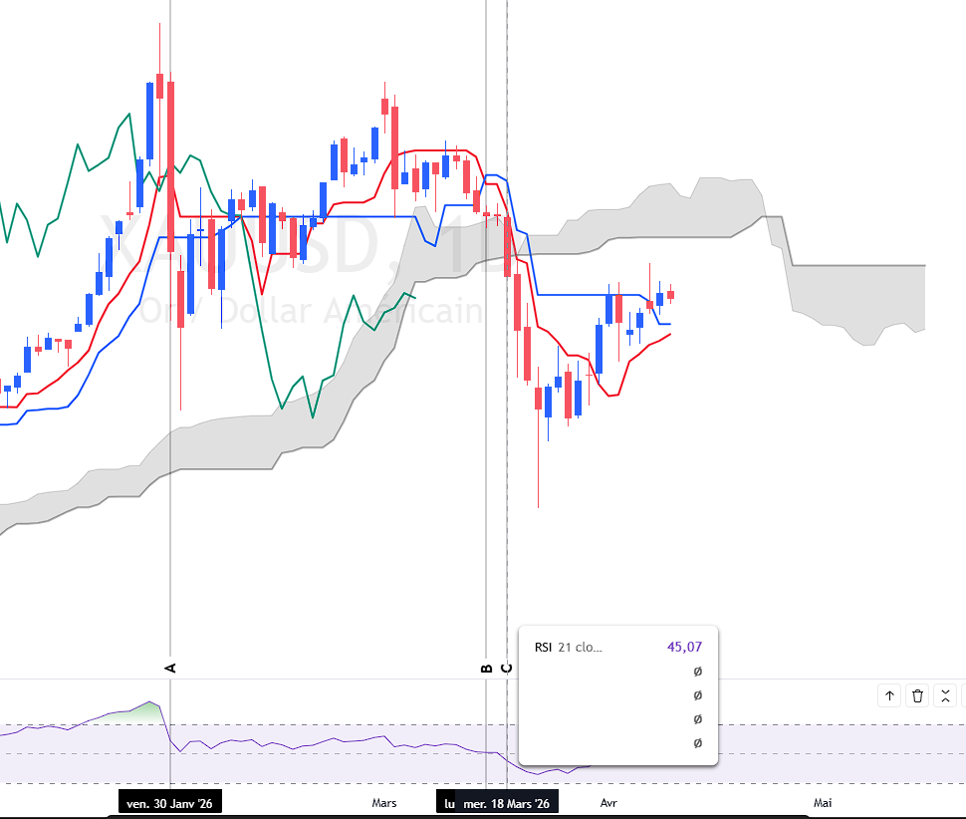Collapse the RSI pane using the chevrons icon

pyautogui.click(x=945, y=695)
